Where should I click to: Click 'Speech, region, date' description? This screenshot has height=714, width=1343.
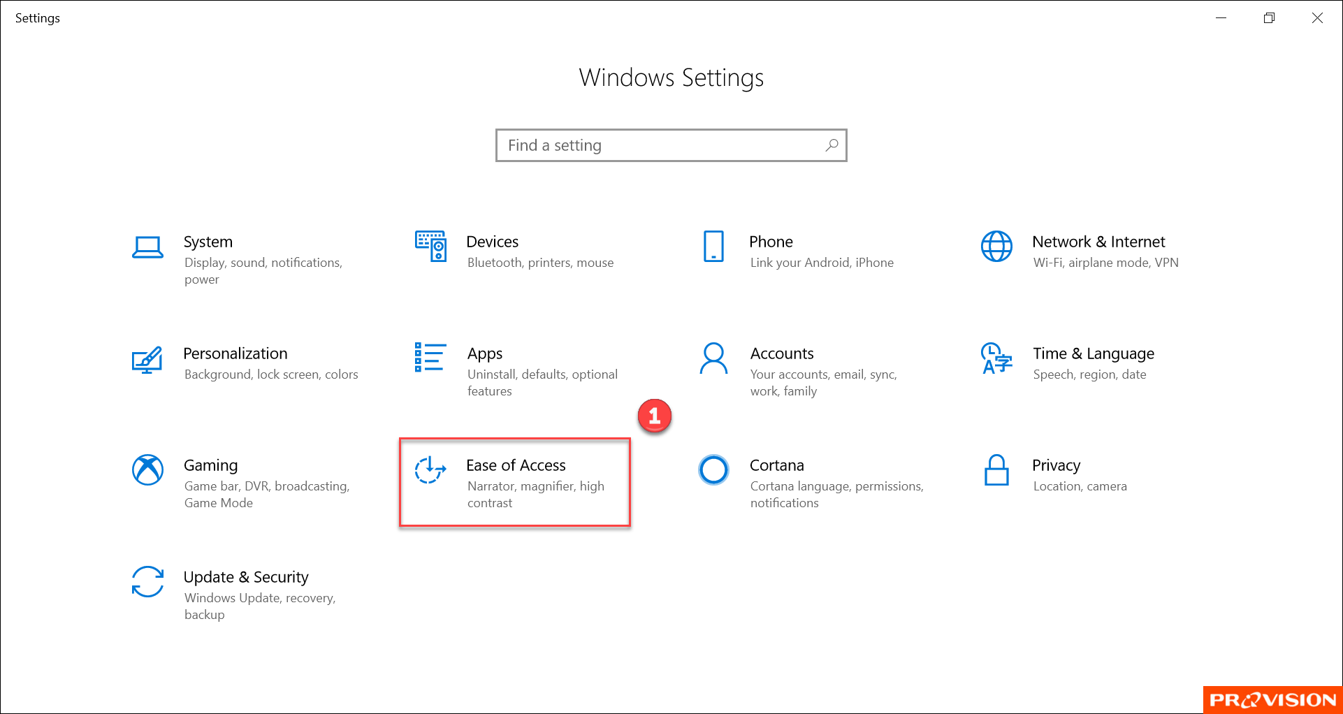tap(1089, 374)
